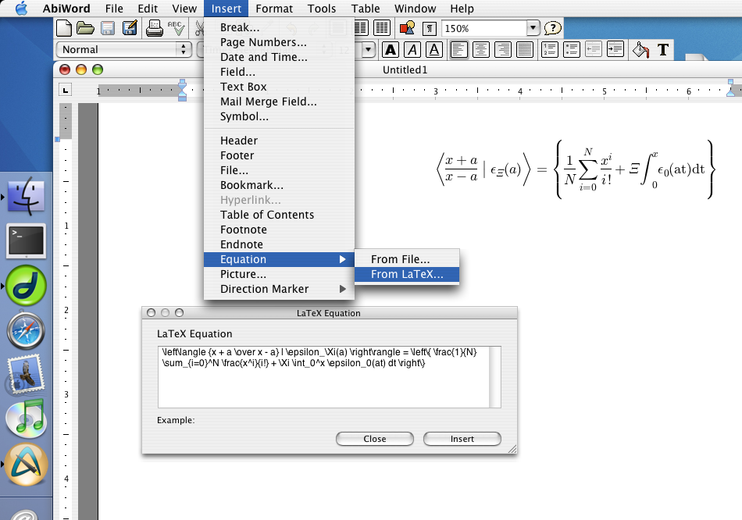This screenshot has width=742, height=520.
Task: Open the Edit menu
Action: (x=148, y=9)
